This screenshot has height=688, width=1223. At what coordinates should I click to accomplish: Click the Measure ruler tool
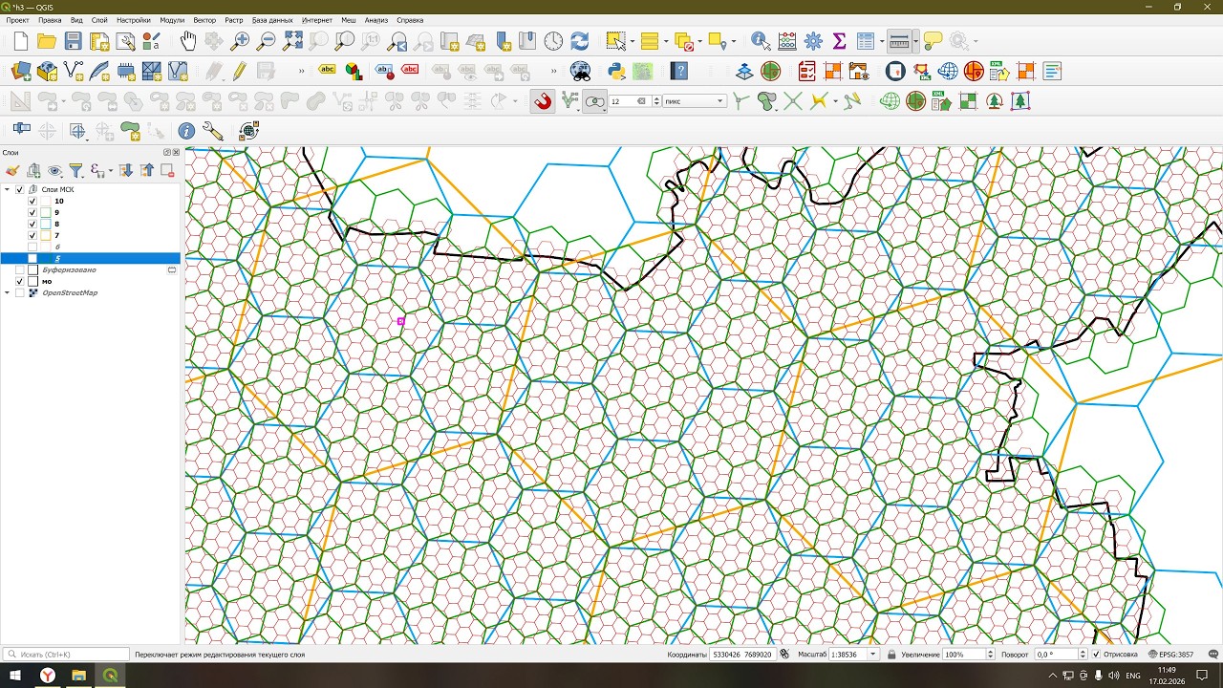click(897, 41)
